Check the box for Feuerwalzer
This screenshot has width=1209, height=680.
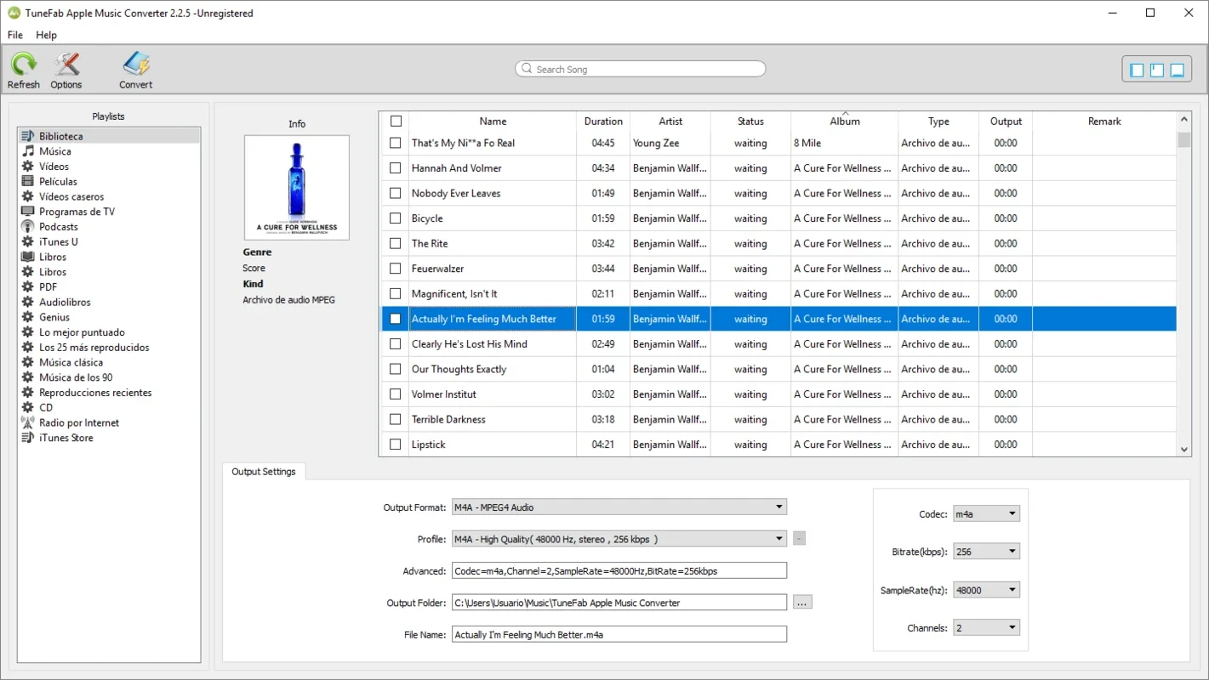[x=395, y=269]
